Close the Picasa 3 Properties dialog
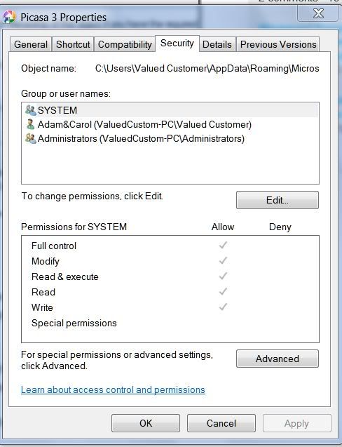This screenshot has height=447, width=342. point(318,13)
